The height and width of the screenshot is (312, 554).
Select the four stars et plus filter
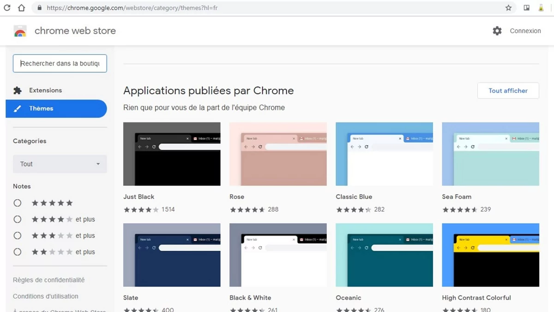(18, 219)
